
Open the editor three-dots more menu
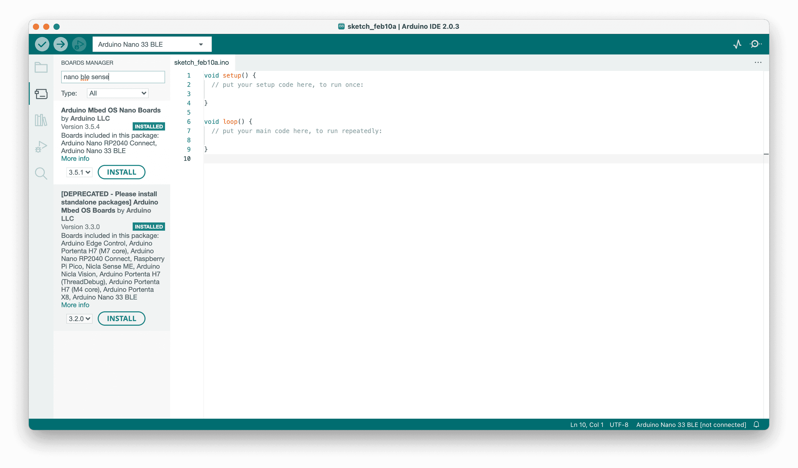coord(758,63)
